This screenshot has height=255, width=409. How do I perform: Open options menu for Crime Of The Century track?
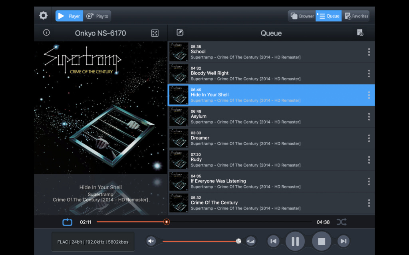369,203
